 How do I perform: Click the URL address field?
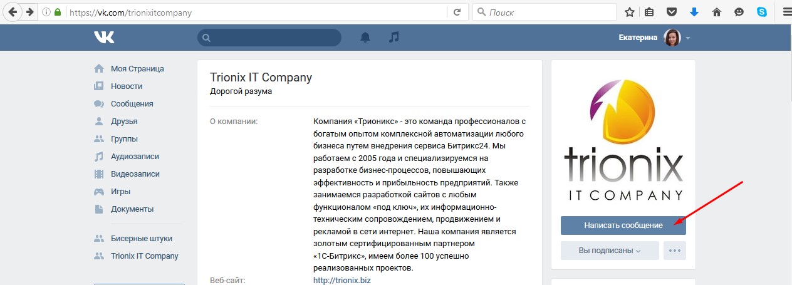251,12
